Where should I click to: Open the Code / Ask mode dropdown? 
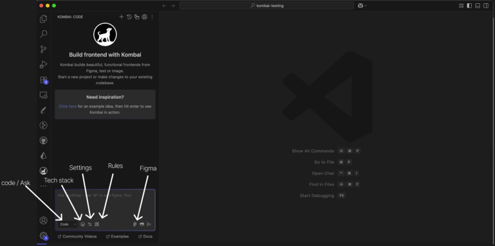coord(68,224)
